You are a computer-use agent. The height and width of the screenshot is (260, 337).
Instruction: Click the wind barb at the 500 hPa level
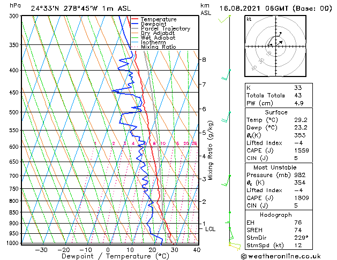pos(226,117)
